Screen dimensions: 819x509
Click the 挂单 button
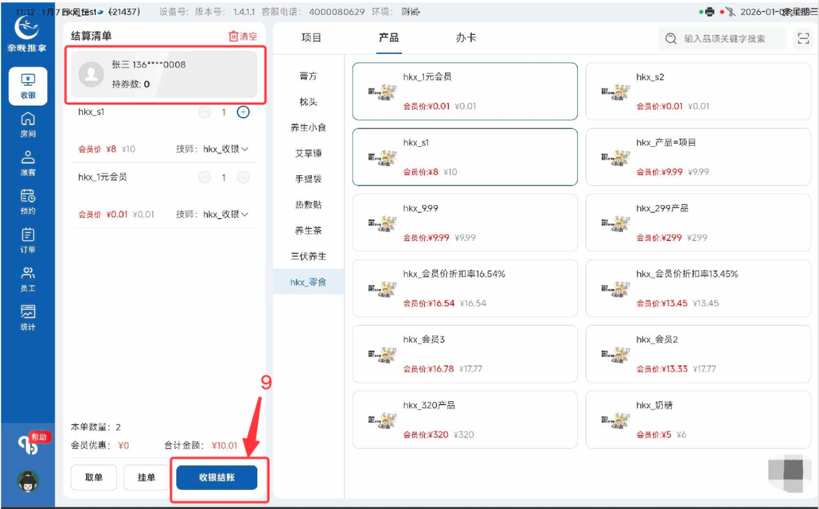click(x=146, y=477)
